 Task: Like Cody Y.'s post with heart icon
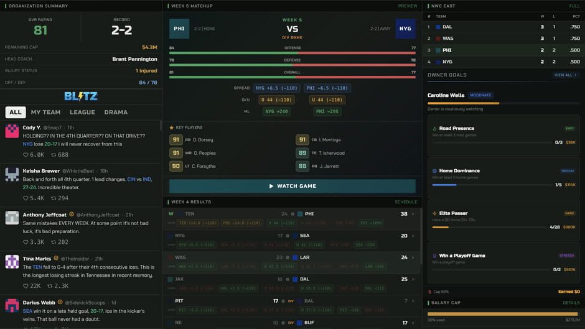tap(26, 155)
